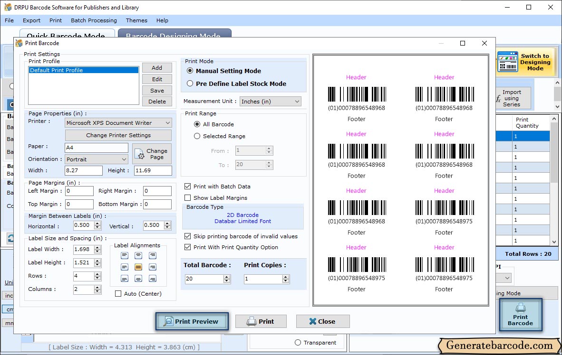Click the Print Preview button
The image size is (562, 355).
pos(192,321)
